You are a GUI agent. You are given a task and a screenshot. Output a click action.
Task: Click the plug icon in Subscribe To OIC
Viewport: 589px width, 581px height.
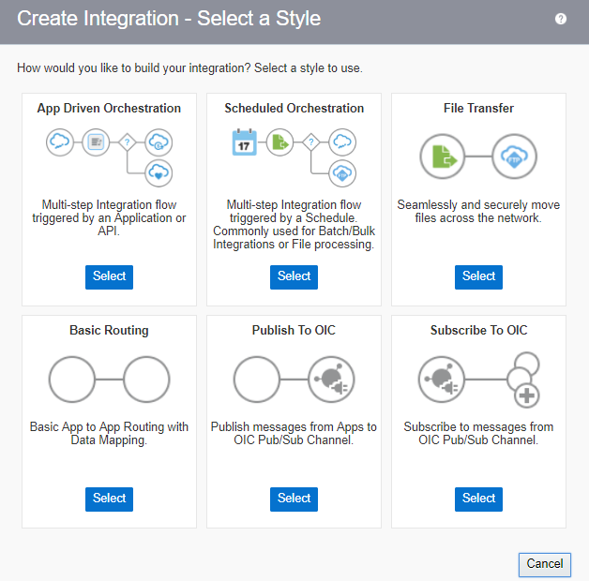[442, 379]
